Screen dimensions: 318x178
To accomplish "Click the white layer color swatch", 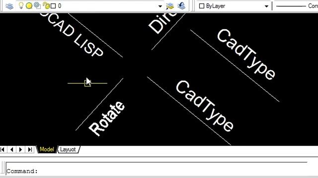I will click(x=53, y=6).
